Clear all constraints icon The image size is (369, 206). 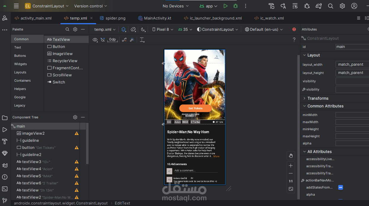[x=124, y=40]
